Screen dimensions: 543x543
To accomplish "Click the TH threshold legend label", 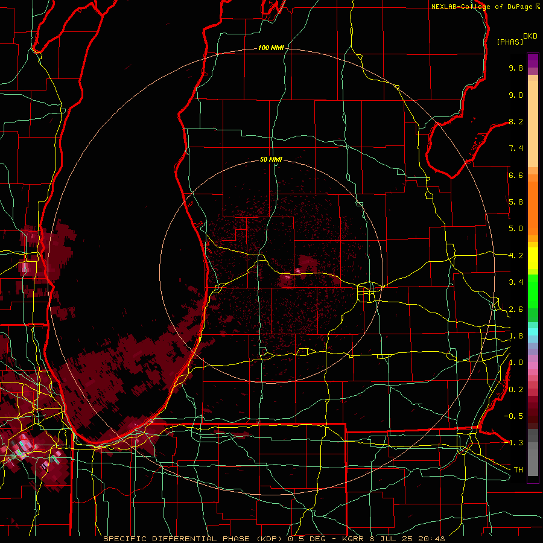I will coord(518,470).
